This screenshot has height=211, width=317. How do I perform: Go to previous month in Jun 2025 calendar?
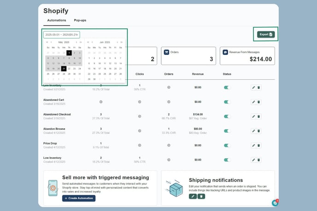92,42
